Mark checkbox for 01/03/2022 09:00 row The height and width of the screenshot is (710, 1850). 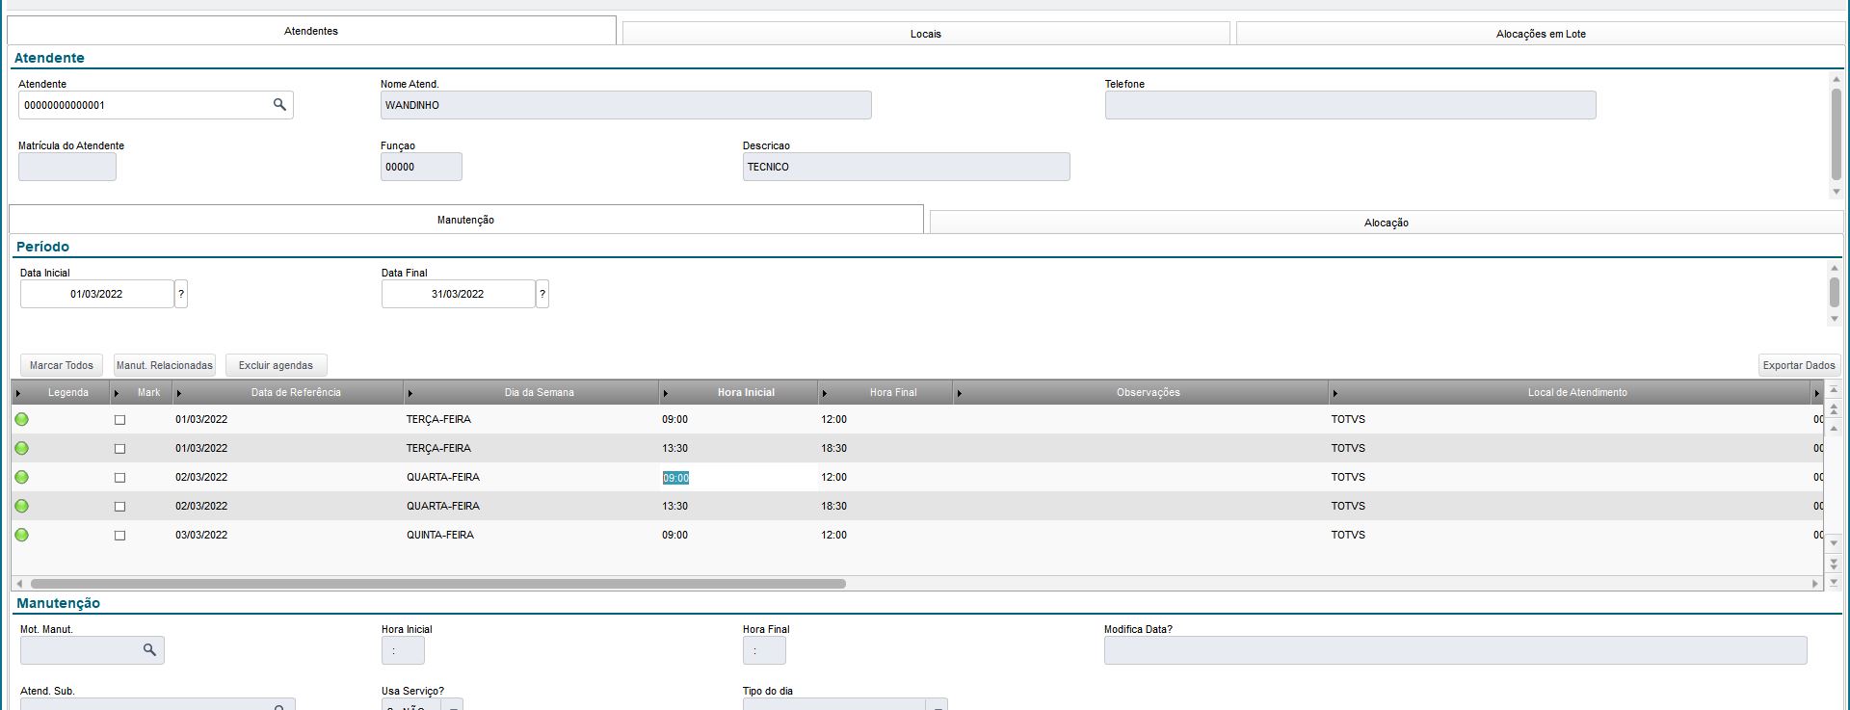[119, 420]
